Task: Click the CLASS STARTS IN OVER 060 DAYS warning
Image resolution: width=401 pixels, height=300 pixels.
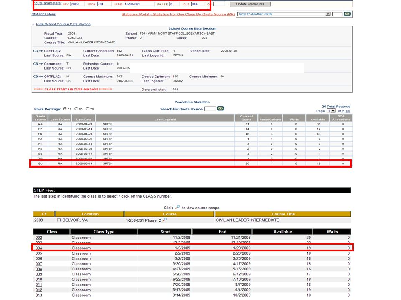Action: click(x=73, y=90)
